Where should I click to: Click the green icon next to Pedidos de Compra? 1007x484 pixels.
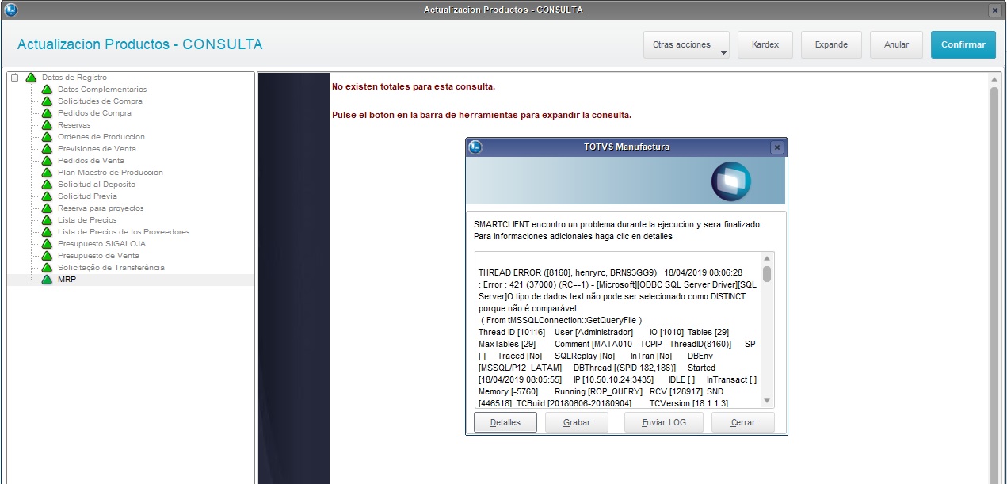47,113
